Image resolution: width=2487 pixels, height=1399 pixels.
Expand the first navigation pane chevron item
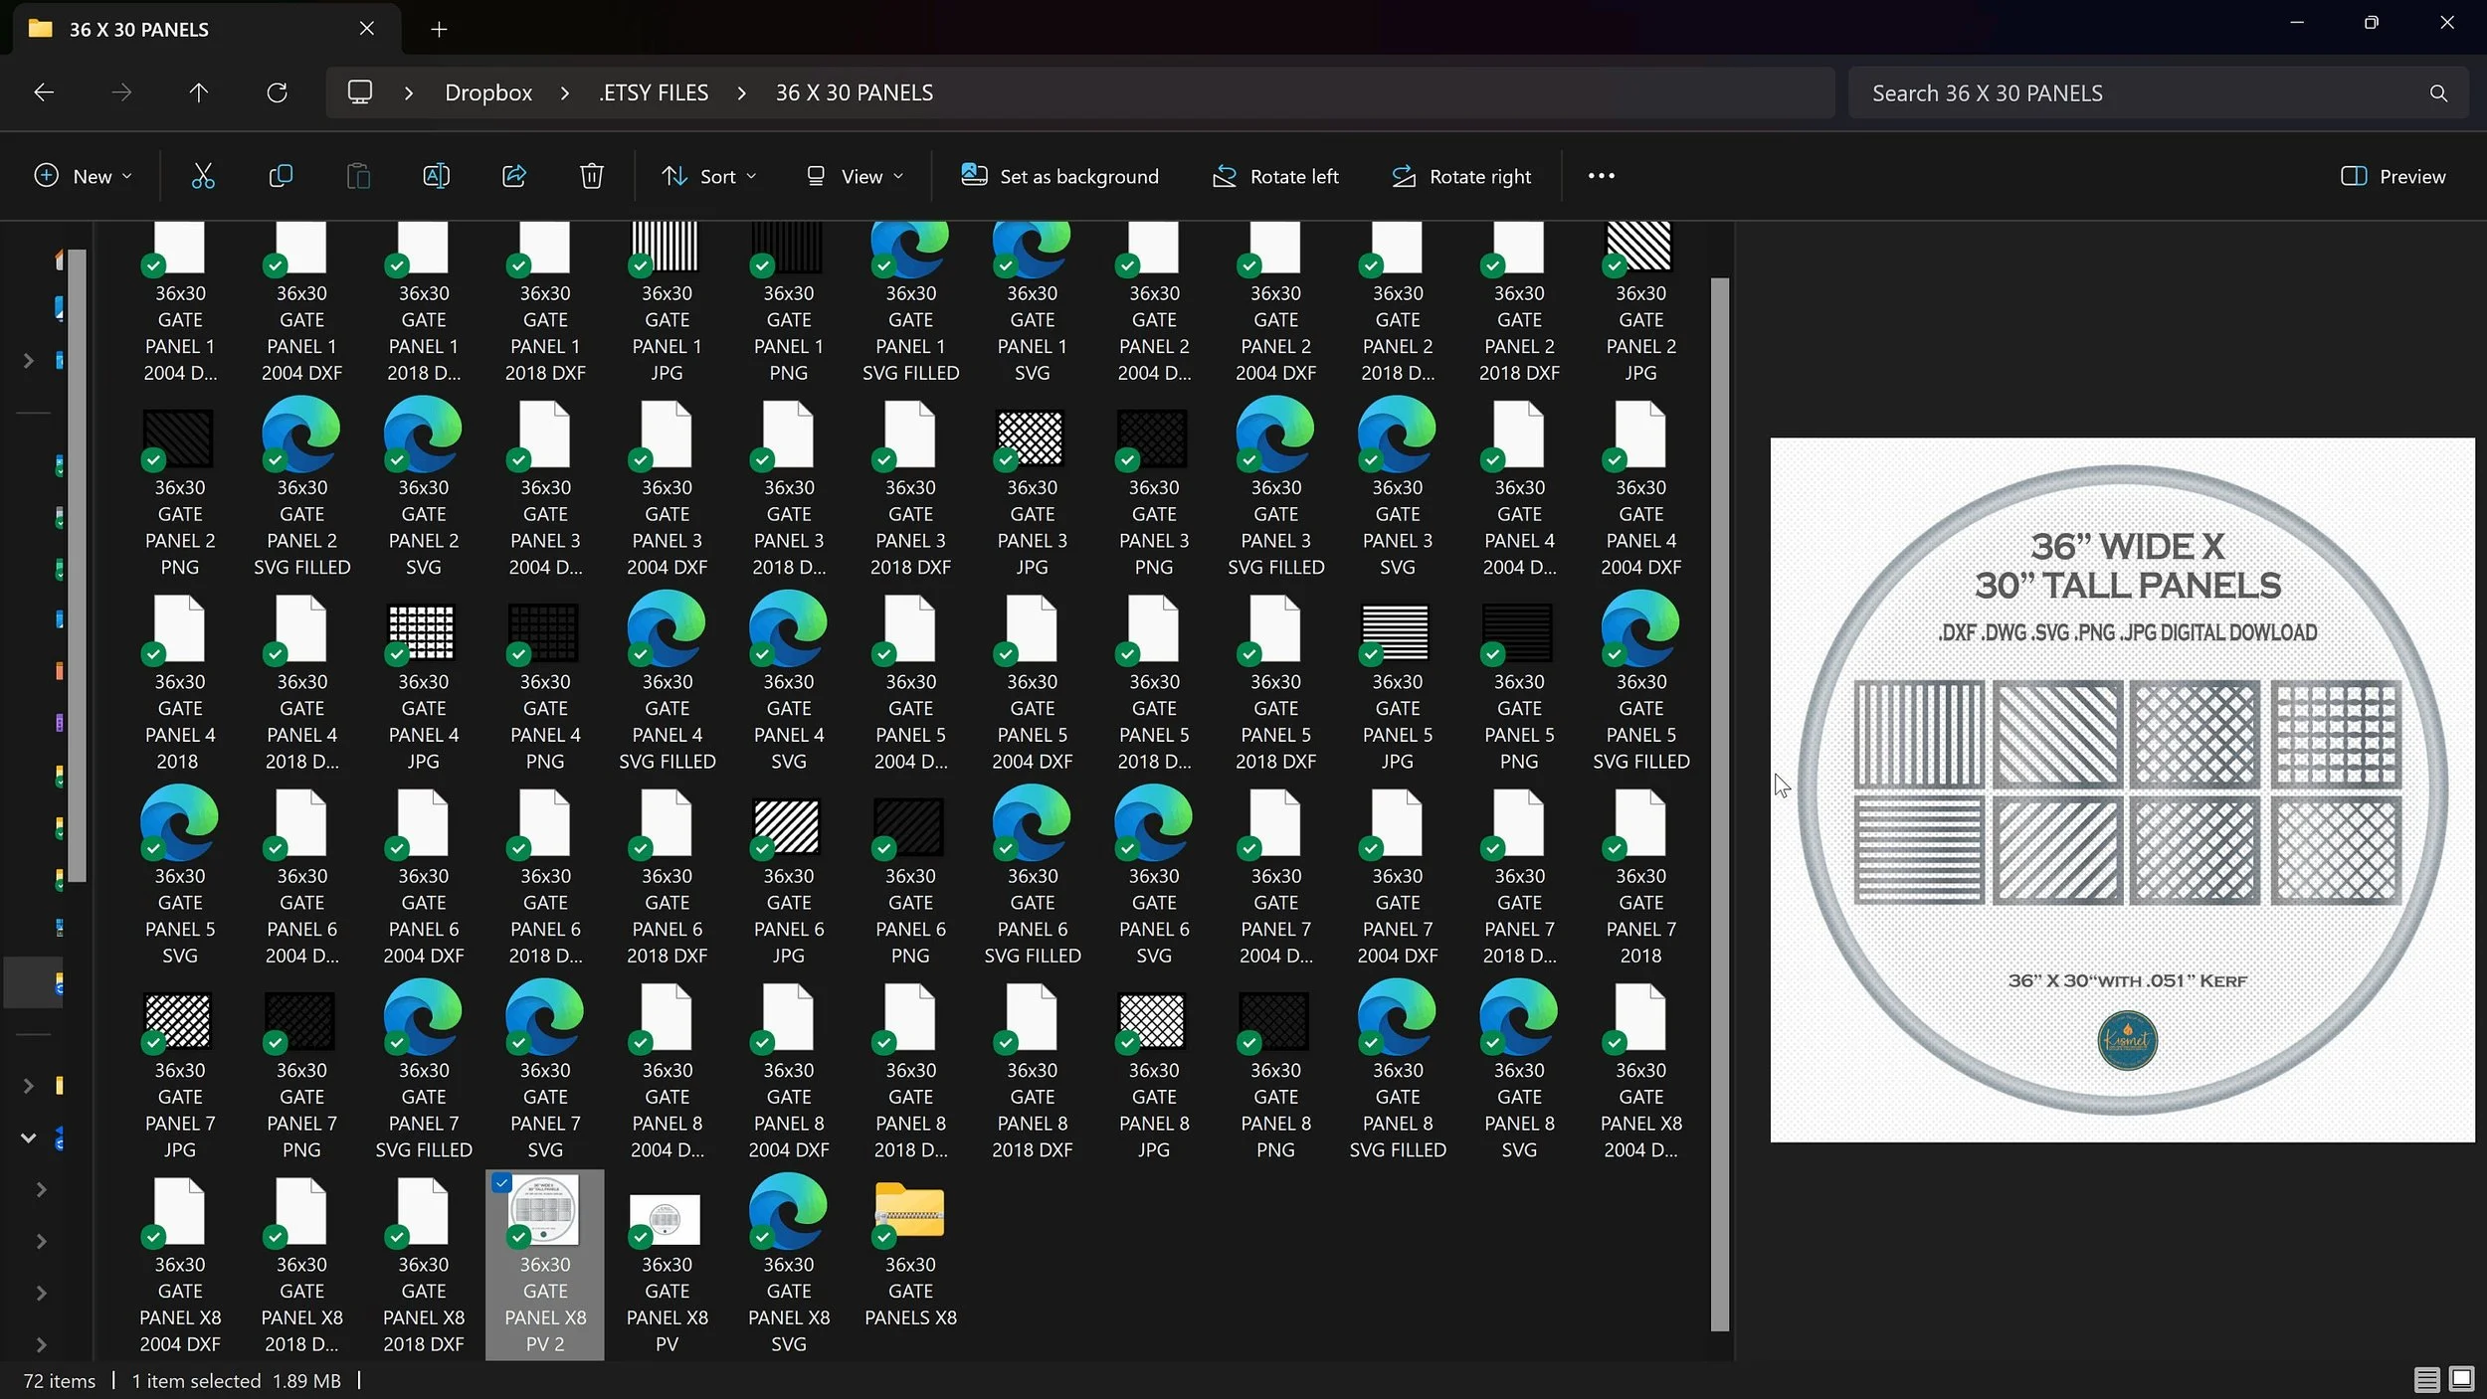point(28,360)
